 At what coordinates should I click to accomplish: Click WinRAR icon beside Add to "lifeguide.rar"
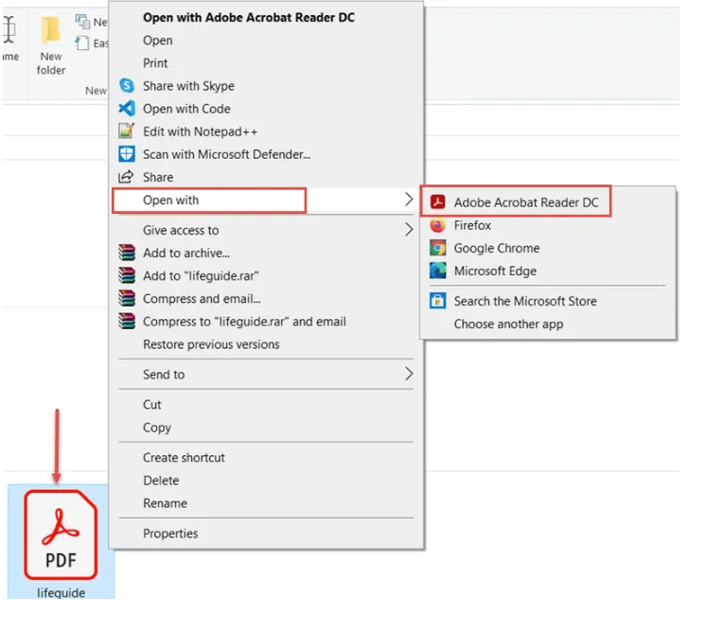(x=127, y=275)
